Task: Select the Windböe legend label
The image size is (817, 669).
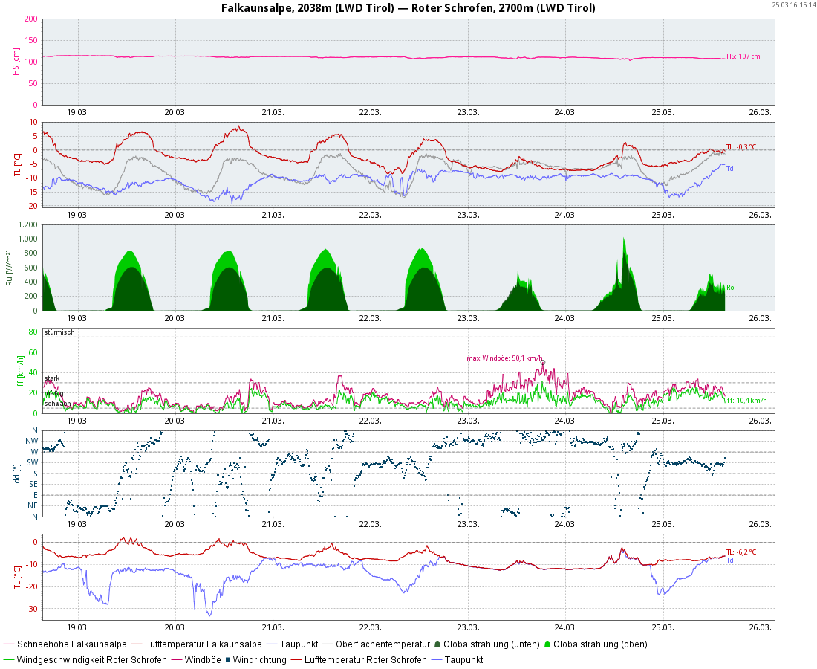Action: [x=203, y=660]
